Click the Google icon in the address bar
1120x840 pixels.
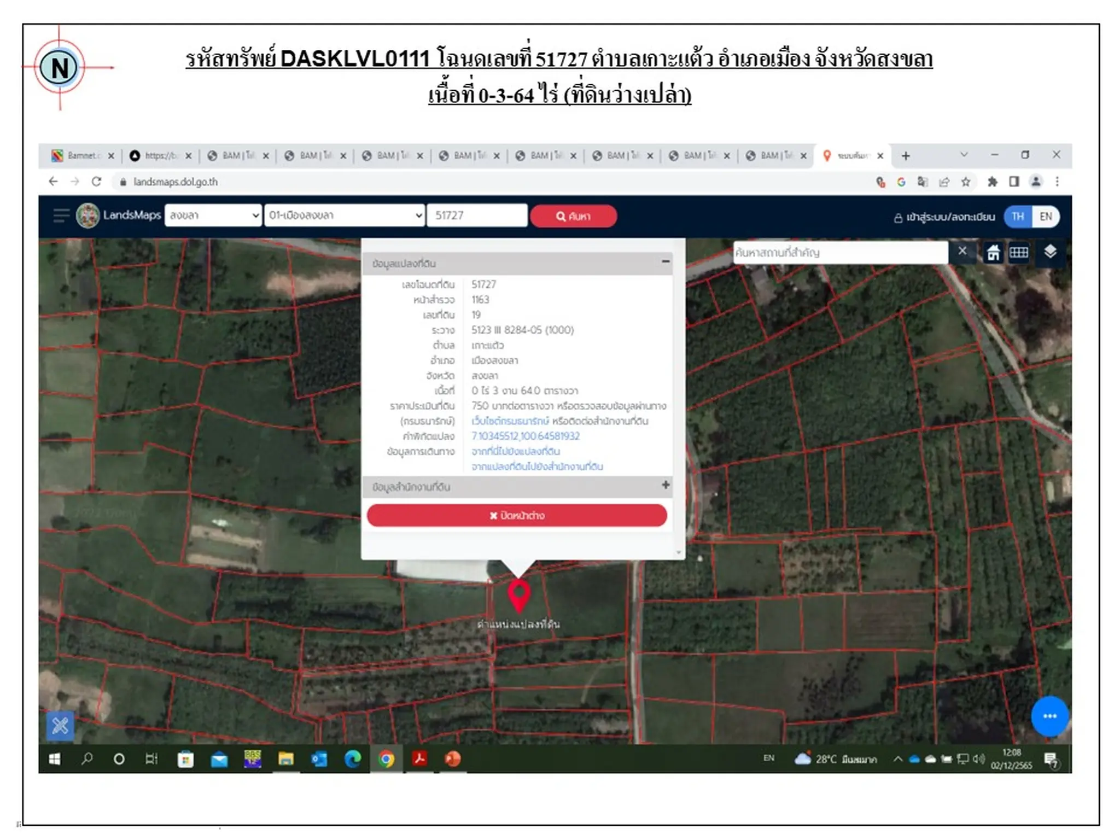(x=901, y=182)
